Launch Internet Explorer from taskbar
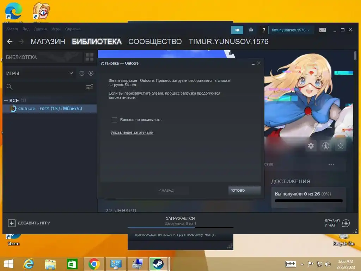Viewport: 361px width, 271px height. [29, 264]
